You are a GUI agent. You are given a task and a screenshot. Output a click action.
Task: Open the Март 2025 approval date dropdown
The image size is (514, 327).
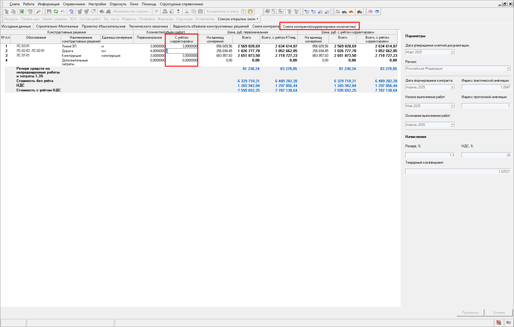point(452,52)
